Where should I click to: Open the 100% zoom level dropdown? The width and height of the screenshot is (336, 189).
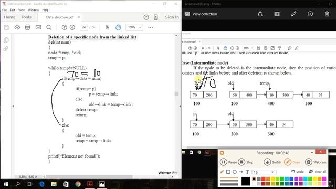tap(134, 27)
